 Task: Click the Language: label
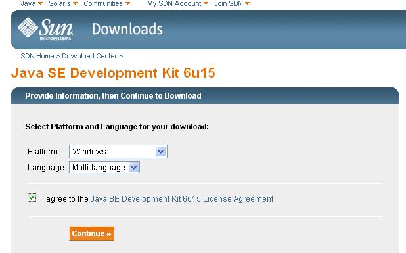47,168
